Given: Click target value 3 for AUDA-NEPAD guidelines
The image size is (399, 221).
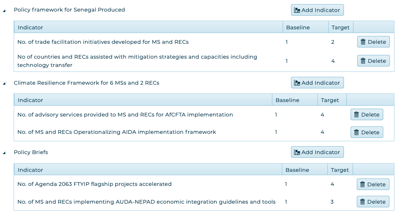Looking at the screenshot, I should click(332, 202).
